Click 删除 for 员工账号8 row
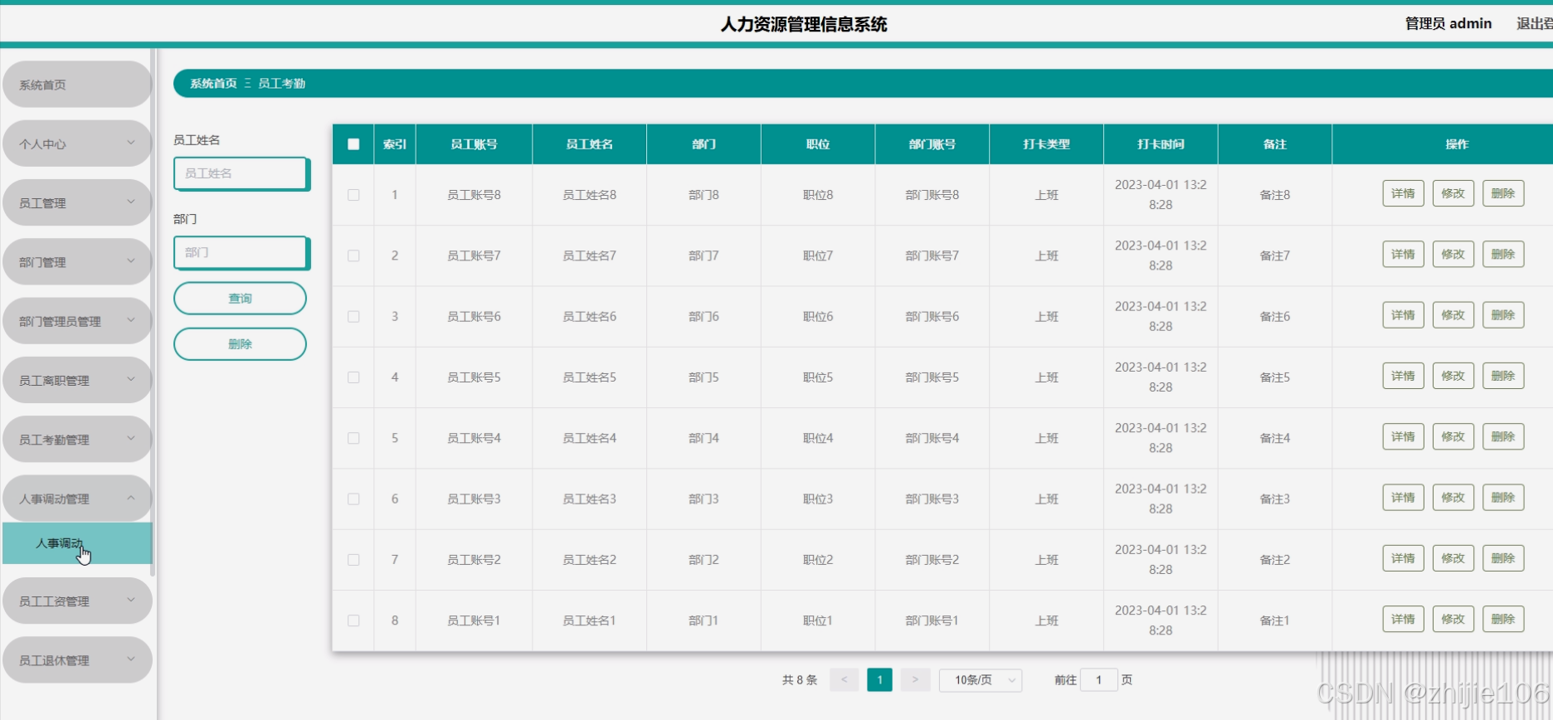This screenshot has width=1553, height=720. click(1503, 193)
